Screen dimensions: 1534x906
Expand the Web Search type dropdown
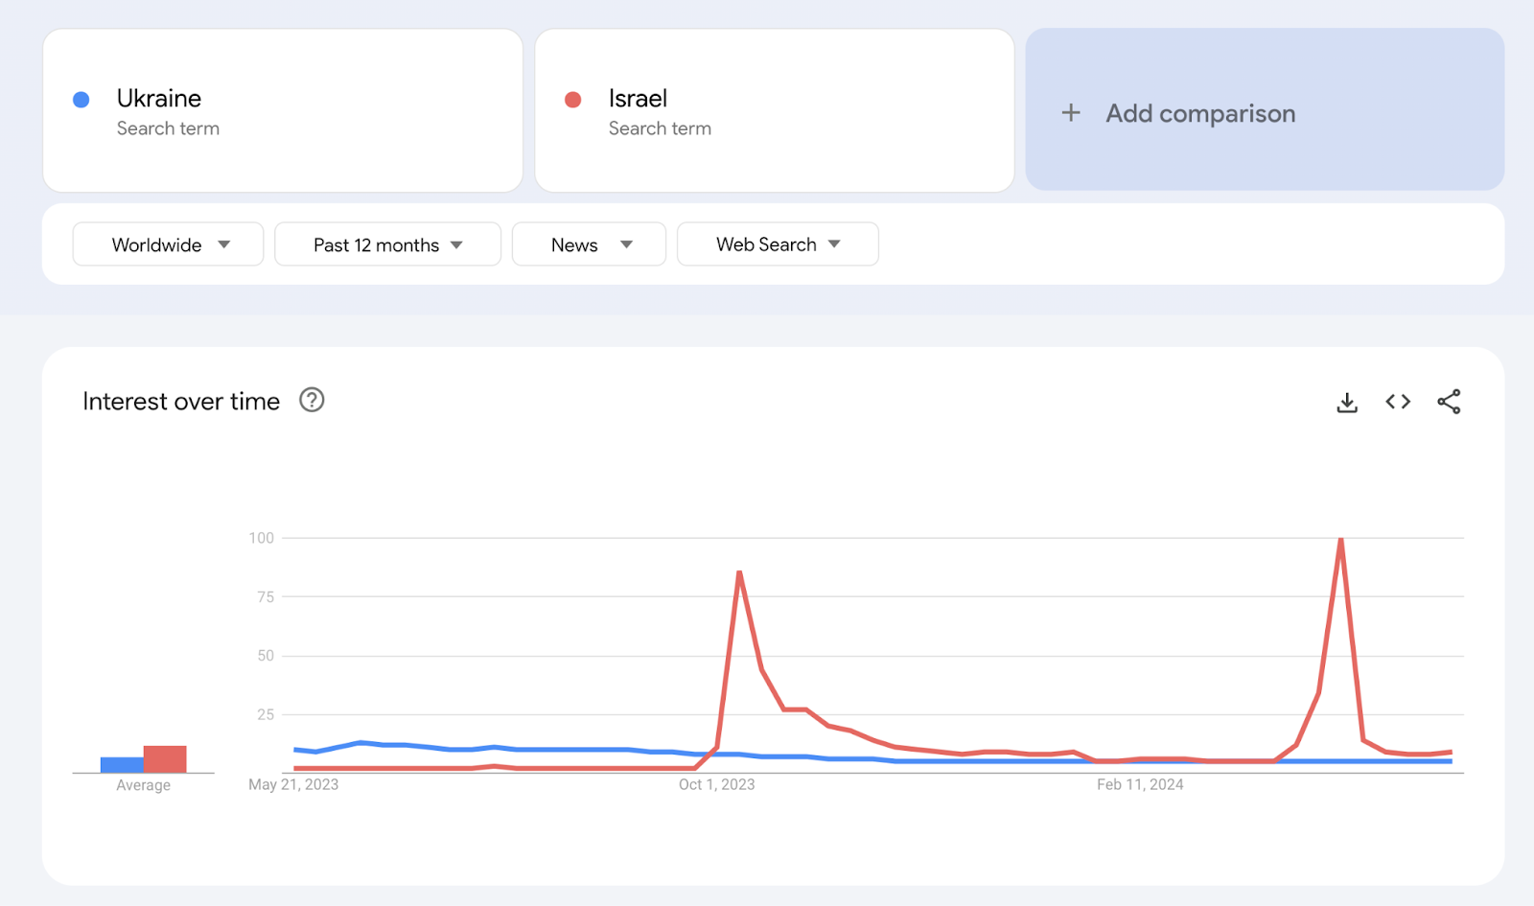coord(778,244)
